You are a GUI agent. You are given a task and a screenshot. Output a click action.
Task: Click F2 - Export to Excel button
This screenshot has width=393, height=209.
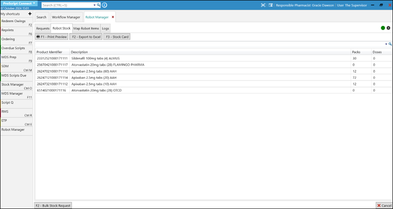86,37
